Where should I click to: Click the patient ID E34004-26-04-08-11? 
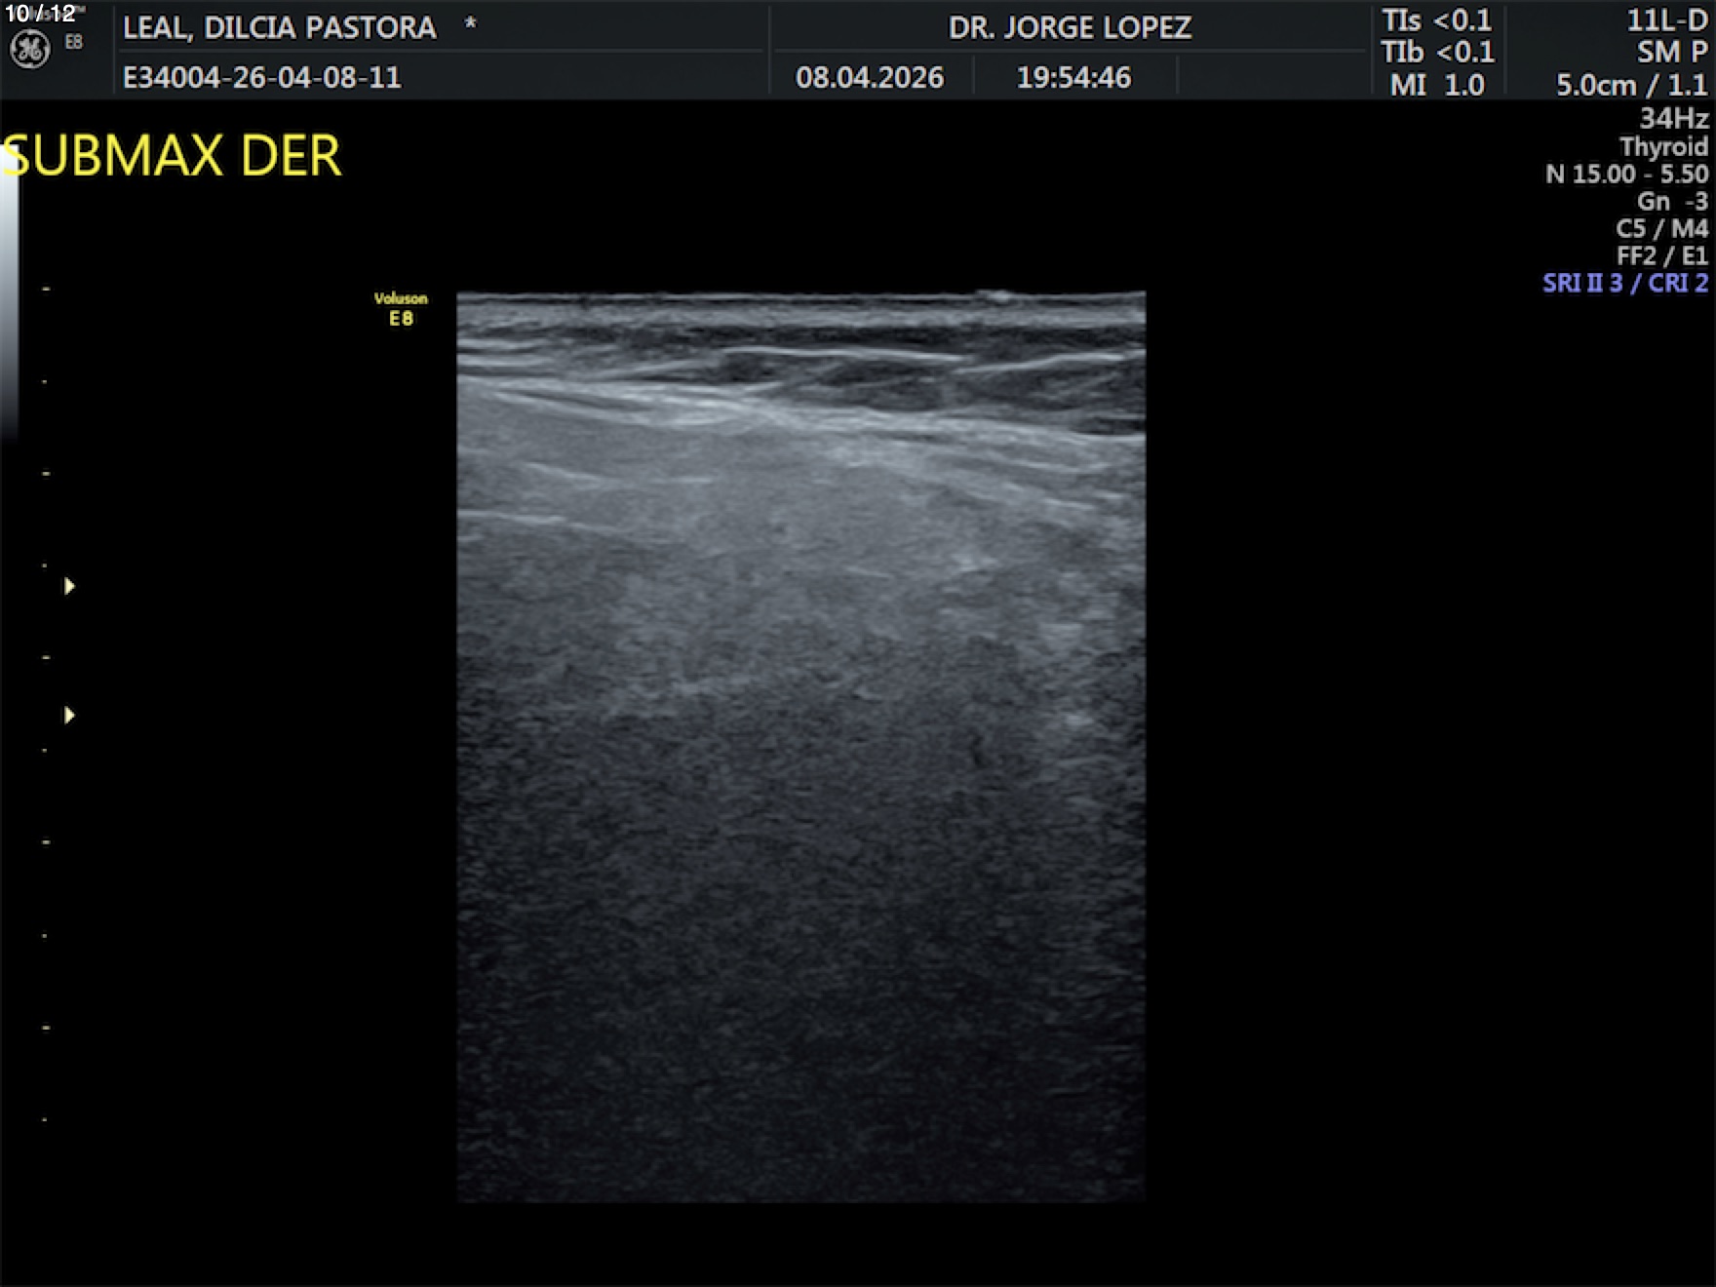click(x=261, y=78)
